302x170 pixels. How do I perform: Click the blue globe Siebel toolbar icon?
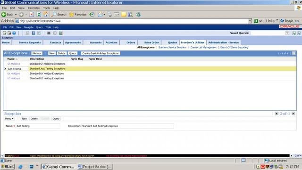[14, 33]
